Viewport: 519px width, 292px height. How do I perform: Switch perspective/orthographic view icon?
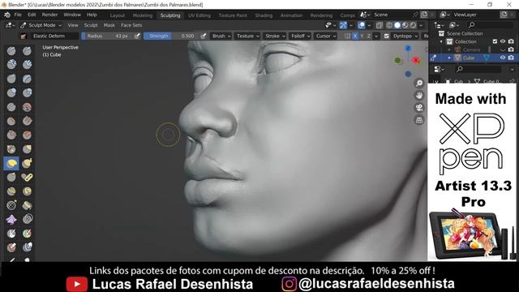[419, 120]
